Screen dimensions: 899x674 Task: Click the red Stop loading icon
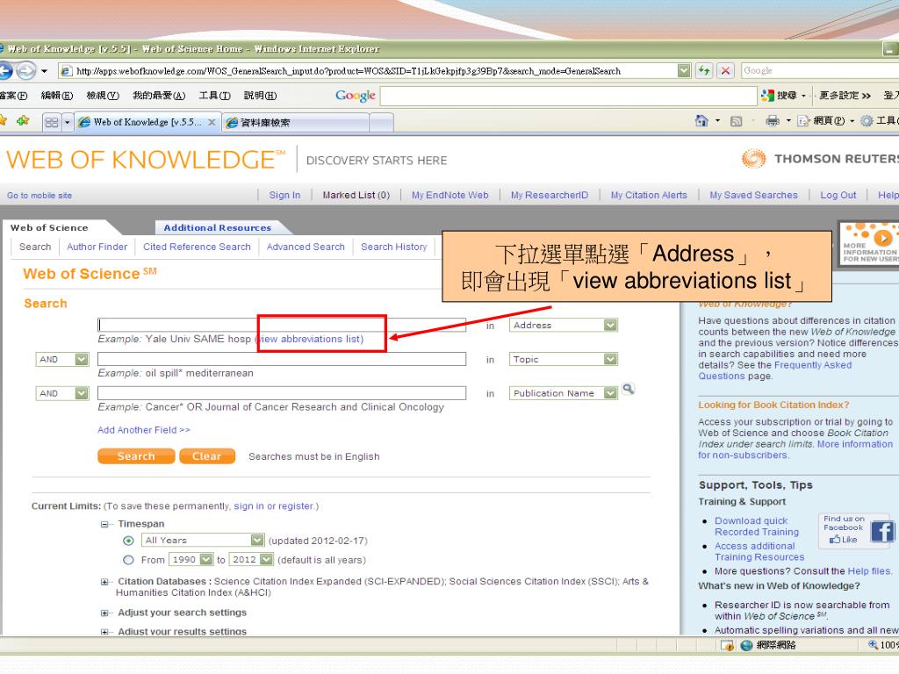(x=725, y=71)
